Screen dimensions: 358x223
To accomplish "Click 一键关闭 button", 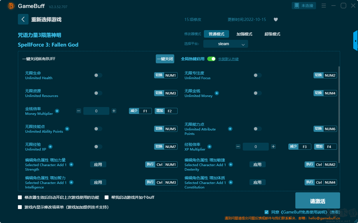I will point(165,59).
